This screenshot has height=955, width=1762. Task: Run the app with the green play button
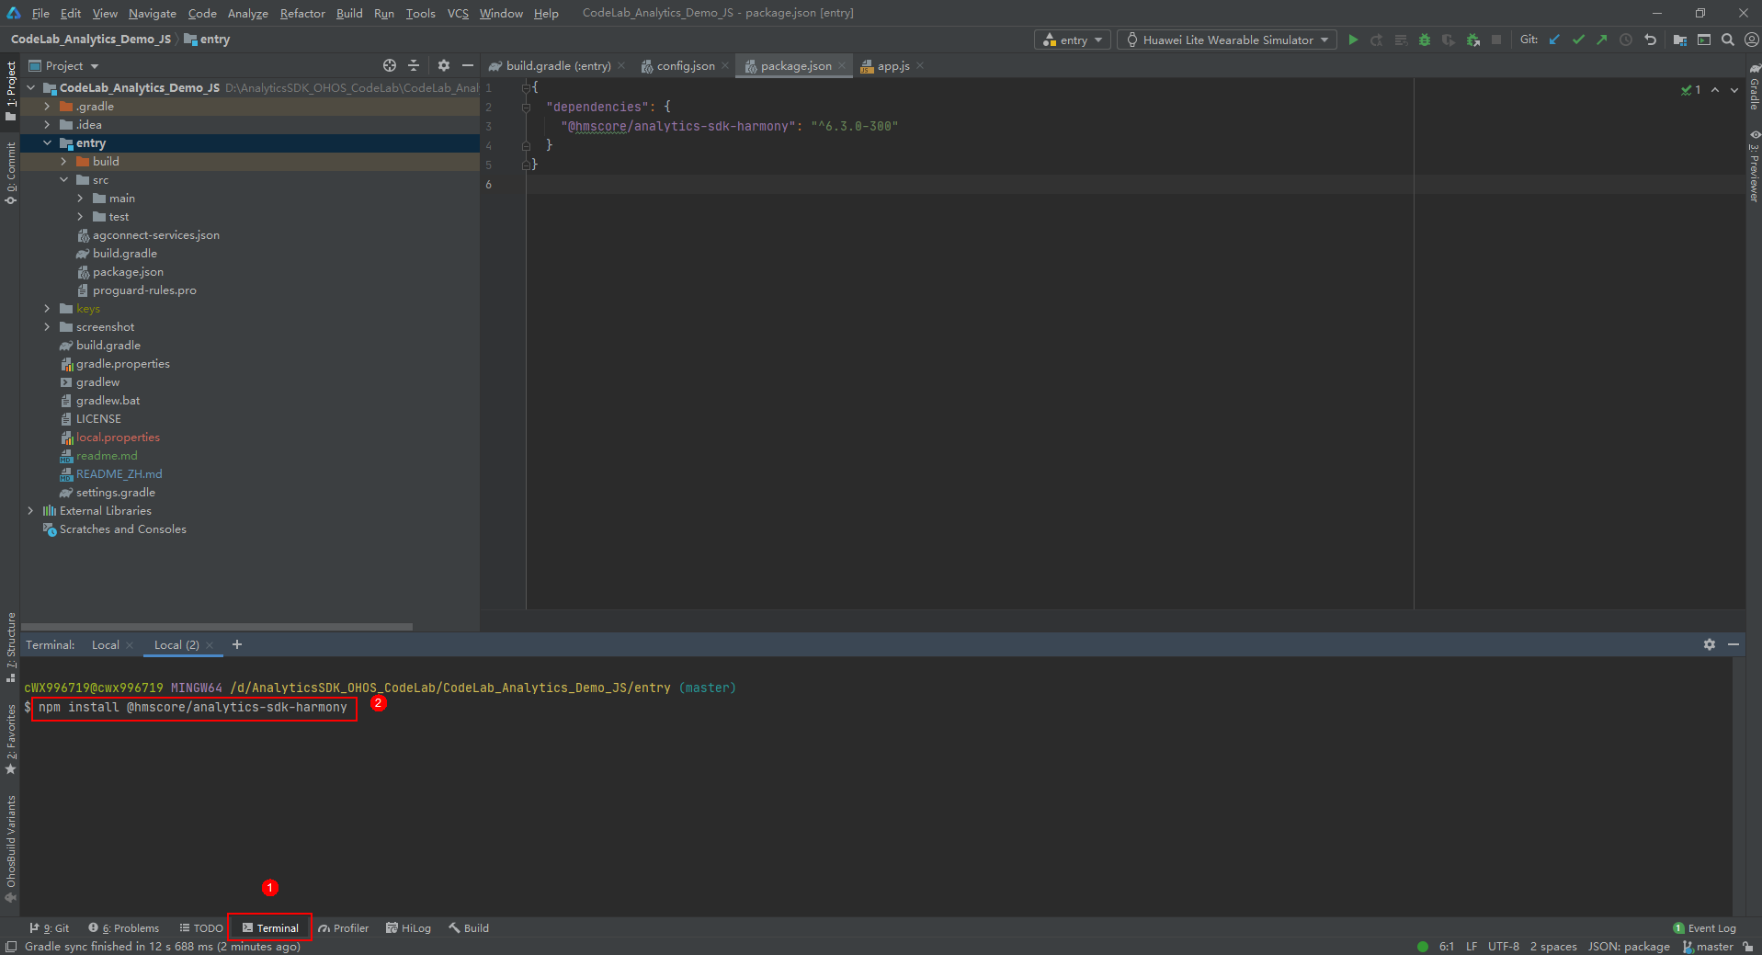click(x=1353, y=40)
